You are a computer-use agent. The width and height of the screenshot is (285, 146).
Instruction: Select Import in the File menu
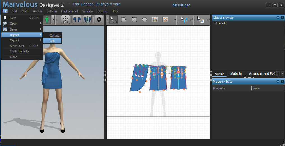click(22, 35)
